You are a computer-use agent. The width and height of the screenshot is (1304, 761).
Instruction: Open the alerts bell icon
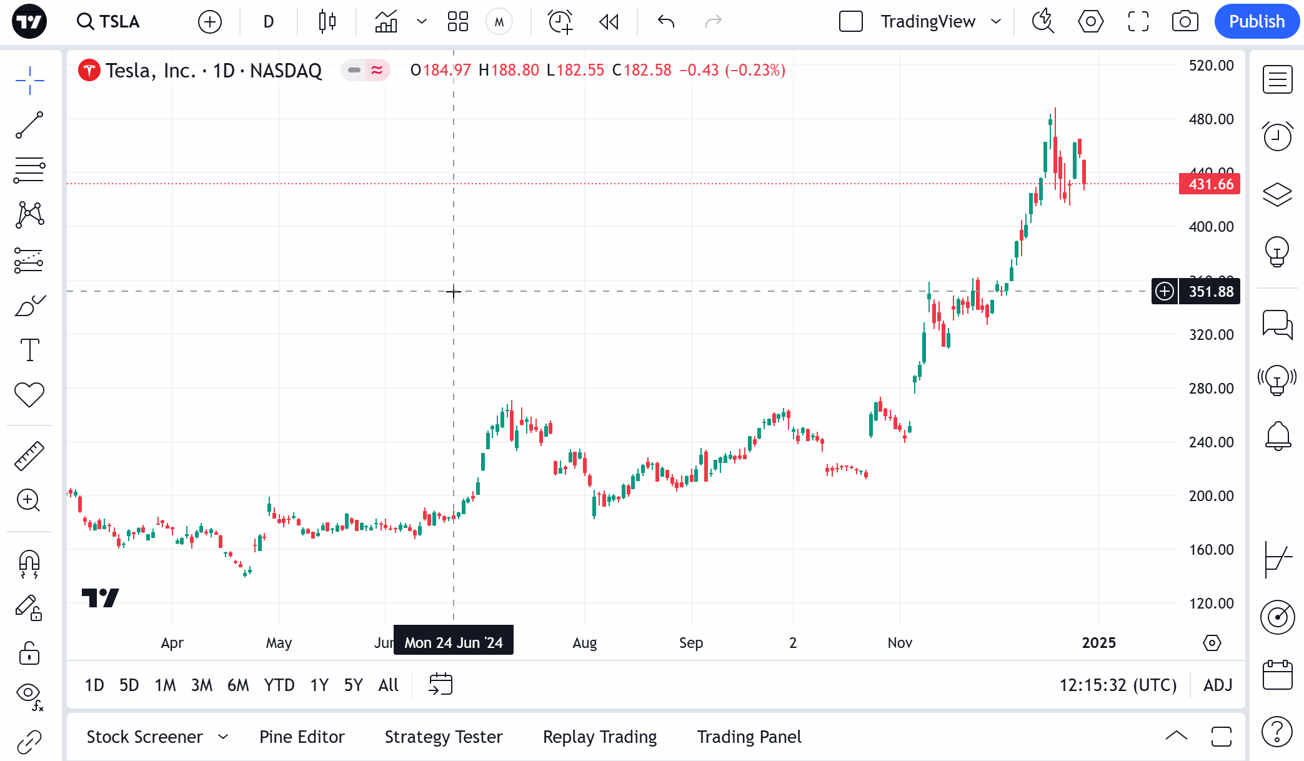coord(1278,435)
